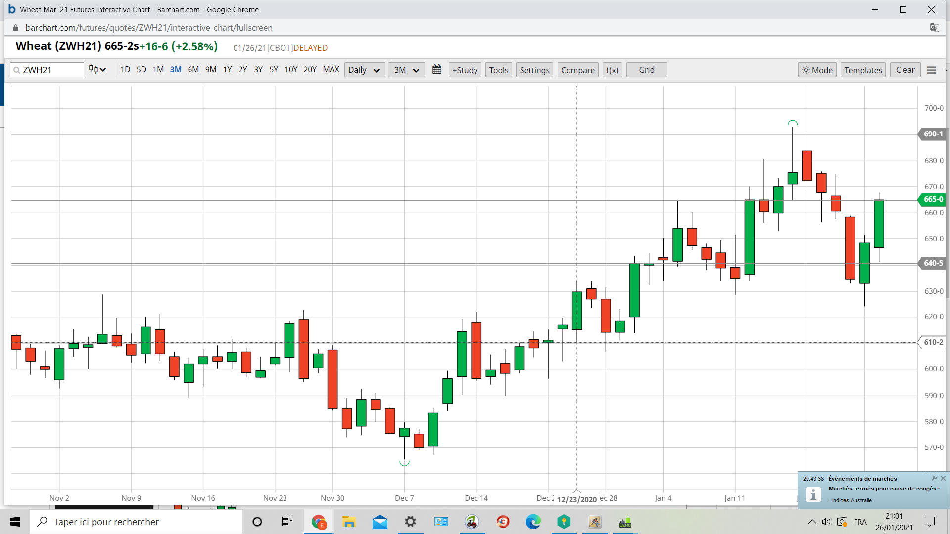Click the Windows taskbar search box
This screenshot has height=534, width=950.
click(x=136, y=522)
